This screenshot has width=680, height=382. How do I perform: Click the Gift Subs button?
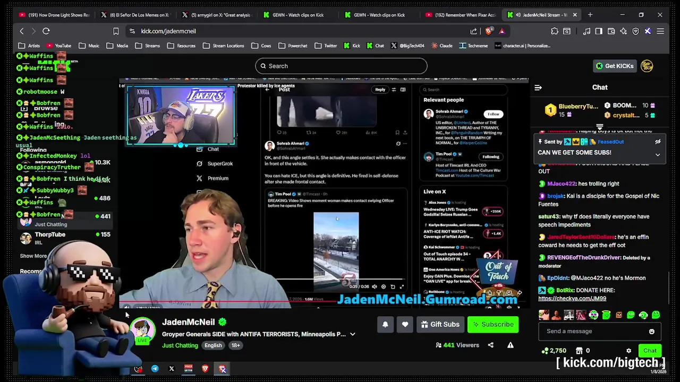pyautogui.click(x=440, y=324)
